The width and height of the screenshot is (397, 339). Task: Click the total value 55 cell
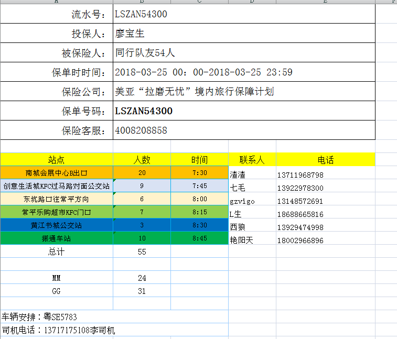[x=142, y=251]
